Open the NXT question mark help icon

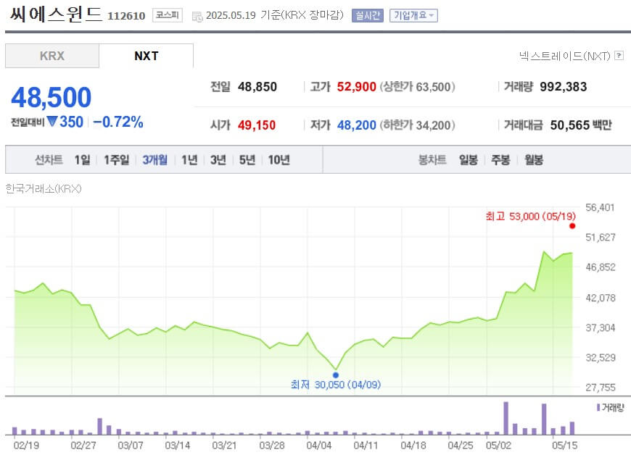pos(619,54)
